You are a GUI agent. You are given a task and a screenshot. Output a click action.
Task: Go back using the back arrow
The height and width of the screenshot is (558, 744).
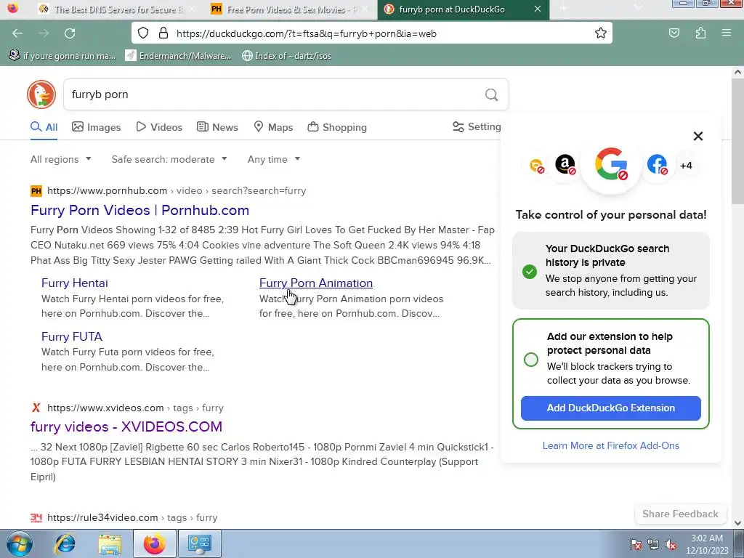(17, 33)
